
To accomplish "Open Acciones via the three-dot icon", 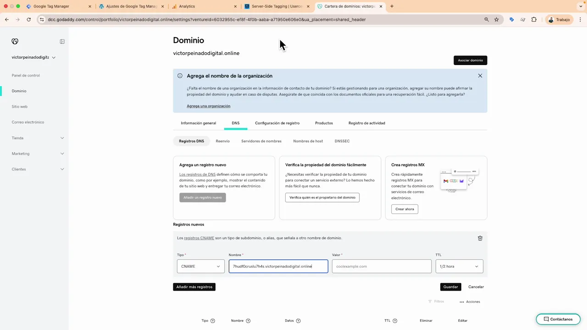I will tap(462, 302).
